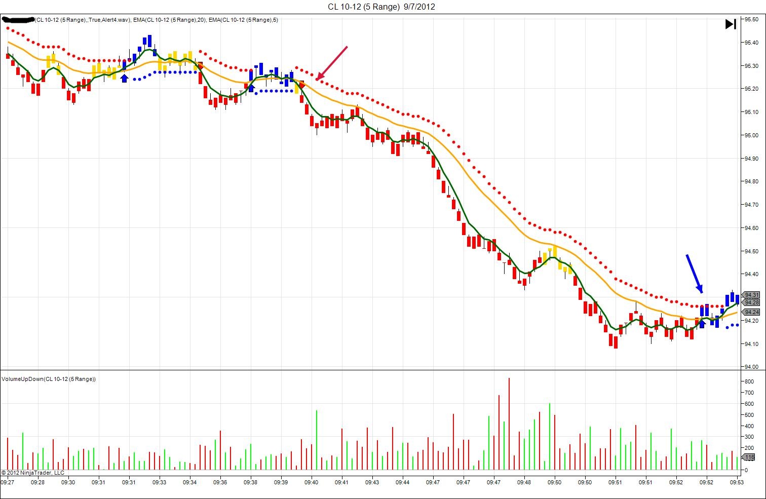
Task: Click the 94.50 price axis label
Action: (x=751, y=251)
